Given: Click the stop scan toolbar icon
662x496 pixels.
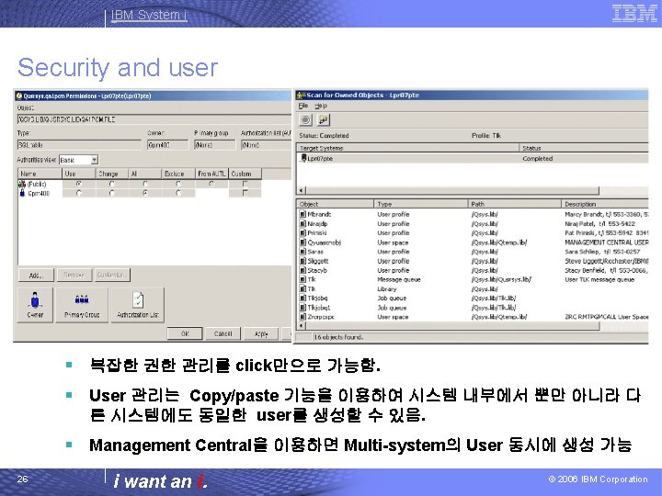Looking at the screenshot, I should 305,120.
